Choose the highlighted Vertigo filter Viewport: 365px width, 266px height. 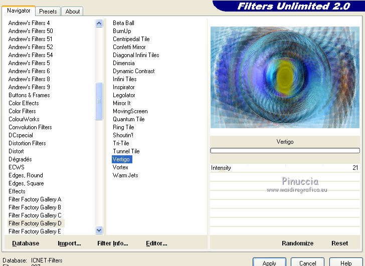pos(122,159)
